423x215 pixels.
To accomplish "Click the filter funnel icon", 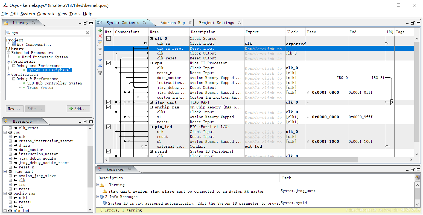I will tap(100, 73).
